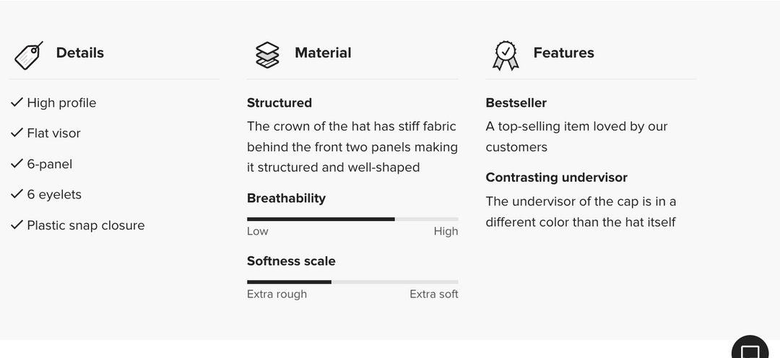
Task: Click the Extra soft scale label
Action: pyautogui.click(x=433, y=294)
